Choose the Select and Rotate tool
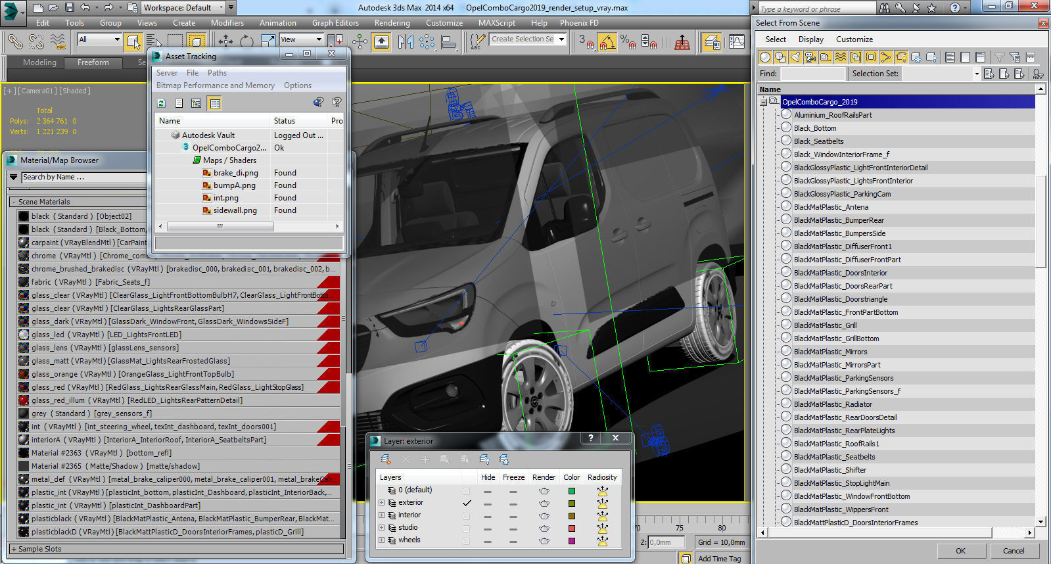The height and width of the screenshot is (564, 1051). pyautogui.click(x=247, y=41)
